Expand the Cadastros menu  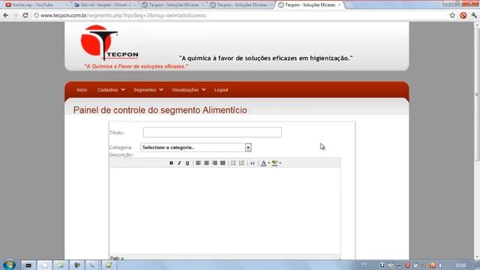coord(111,90)
